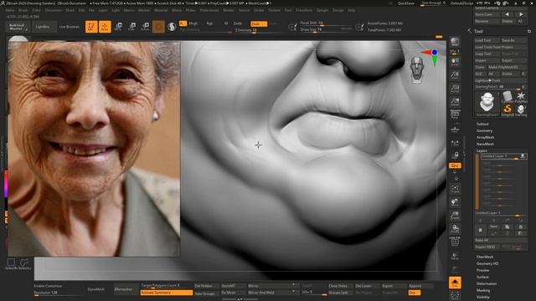Expand the NanoMesh section
Screen dimensions: 536x301
485,144
